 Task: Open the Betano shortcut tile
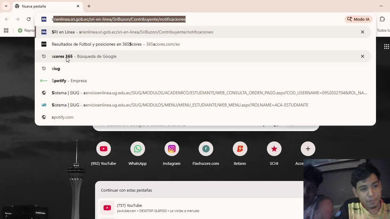pyautogui.click(x=240, y=154)
